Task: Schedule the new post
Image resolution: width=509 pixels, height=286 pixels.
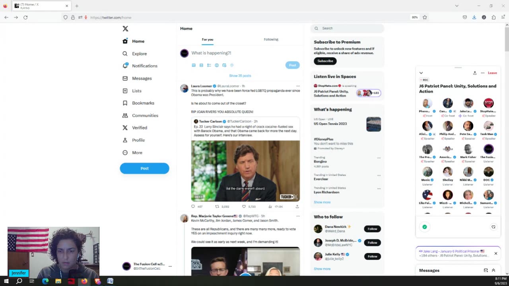Action: click(224, 65)
